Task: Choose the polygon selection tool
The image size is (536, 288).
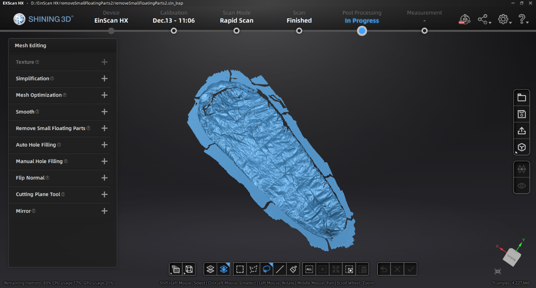Action: [253, 269]
